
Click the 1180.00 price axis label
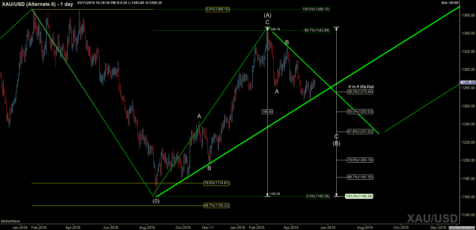point(468,179)
